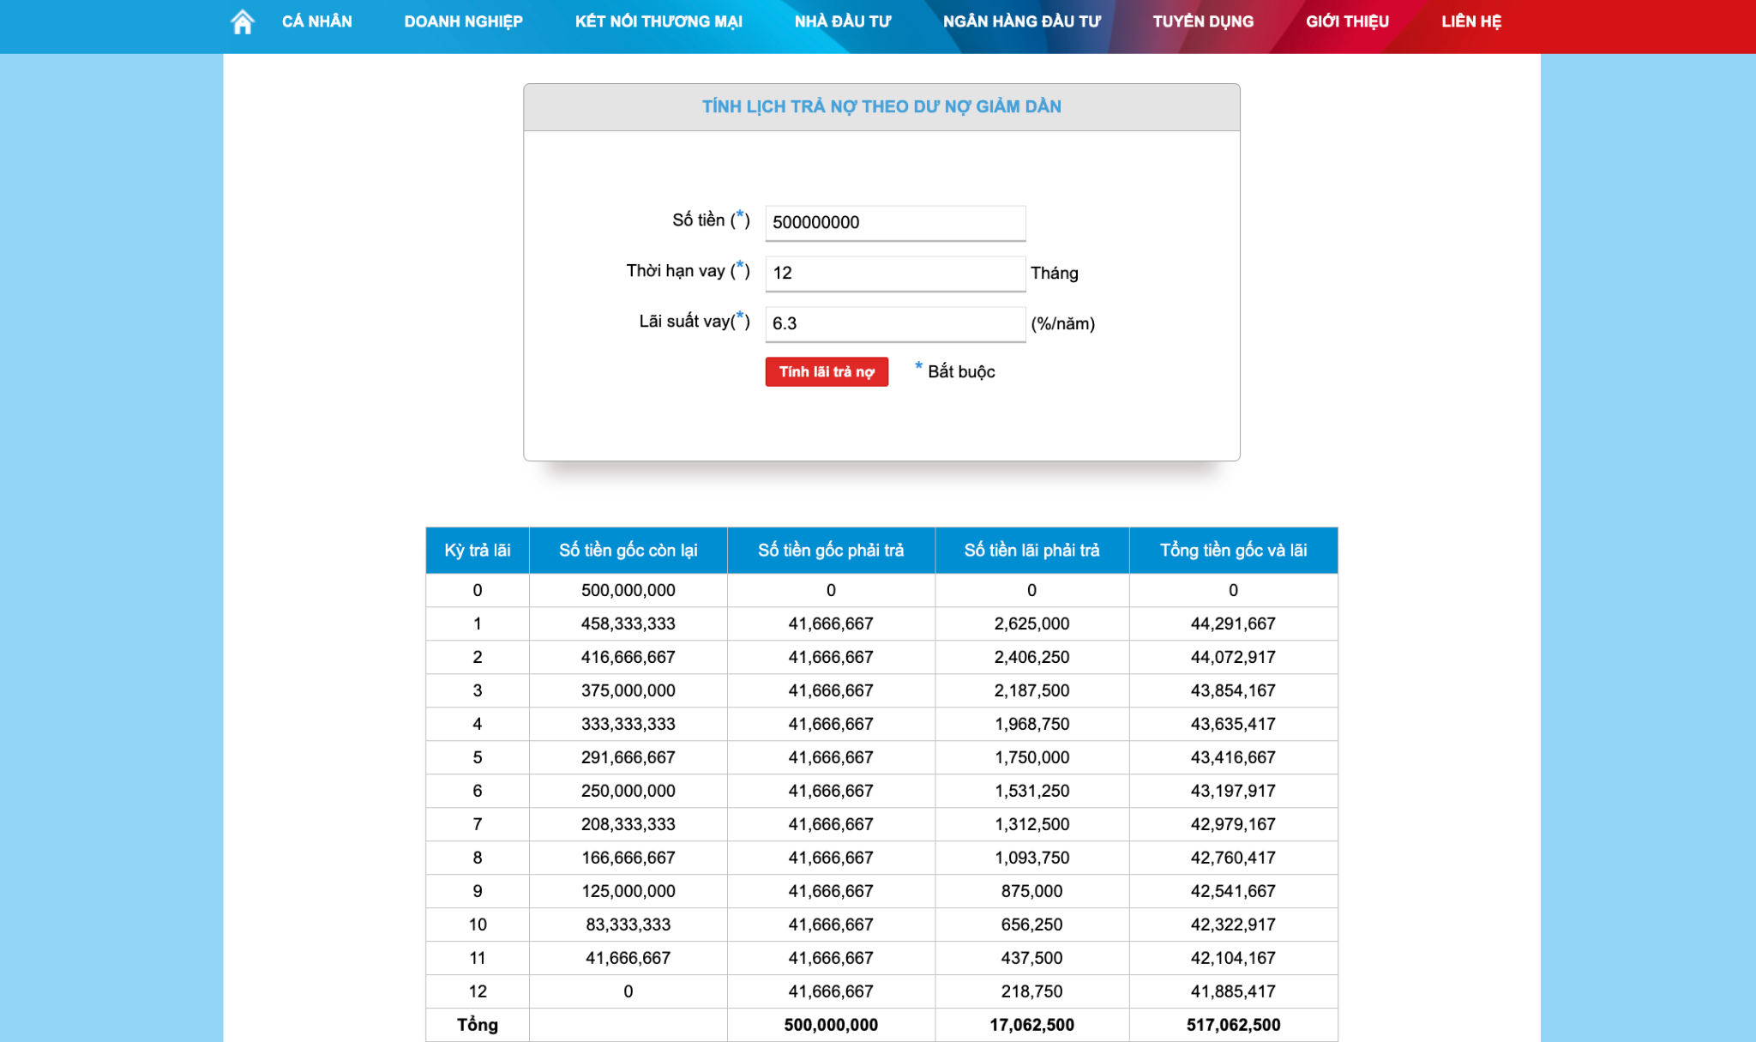The width and height of the screenshot is (1756, 1042).
Task: Click total payment 43,854,167
Action: tap(1233, 690)
